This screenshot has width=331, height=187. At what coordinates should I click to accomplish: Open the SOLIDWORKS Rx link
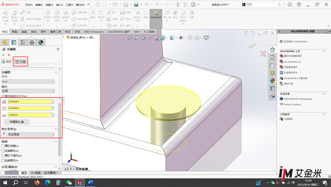(x=292, y=62)
